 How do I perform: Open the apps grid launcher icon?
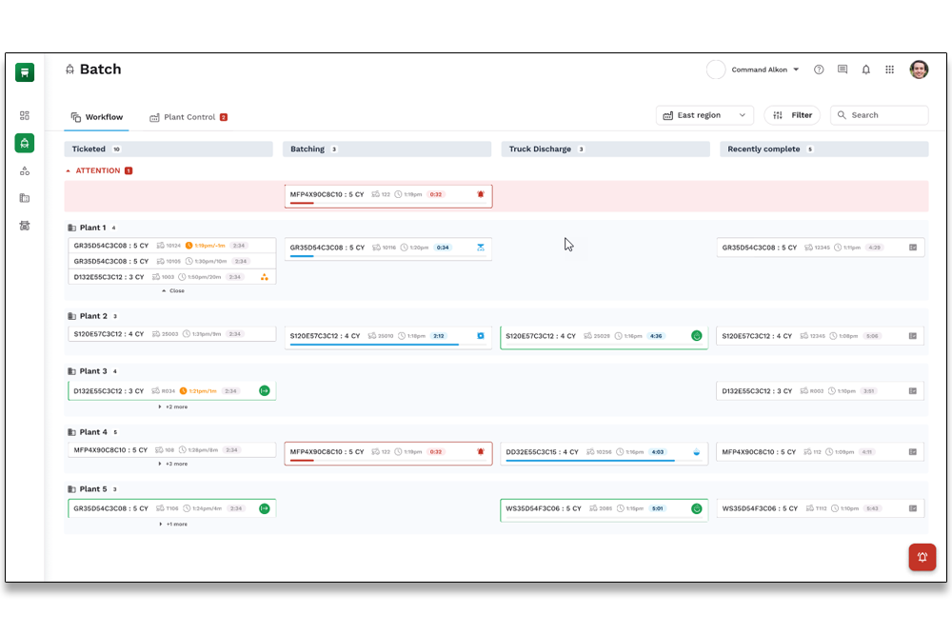890,69
